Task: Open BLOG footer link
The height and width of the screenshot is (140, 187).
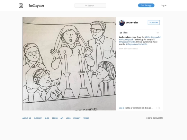Action: pos(47,118)
